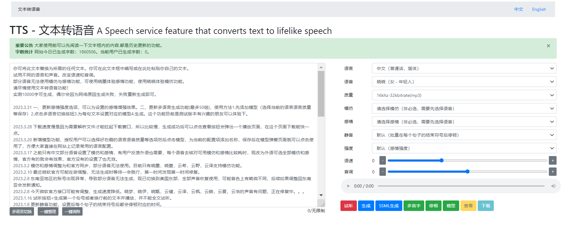Open the 质量 audio quality dropdown
Image resolution: width=564 pixels, height=231 pixels.
click(464, 95)
